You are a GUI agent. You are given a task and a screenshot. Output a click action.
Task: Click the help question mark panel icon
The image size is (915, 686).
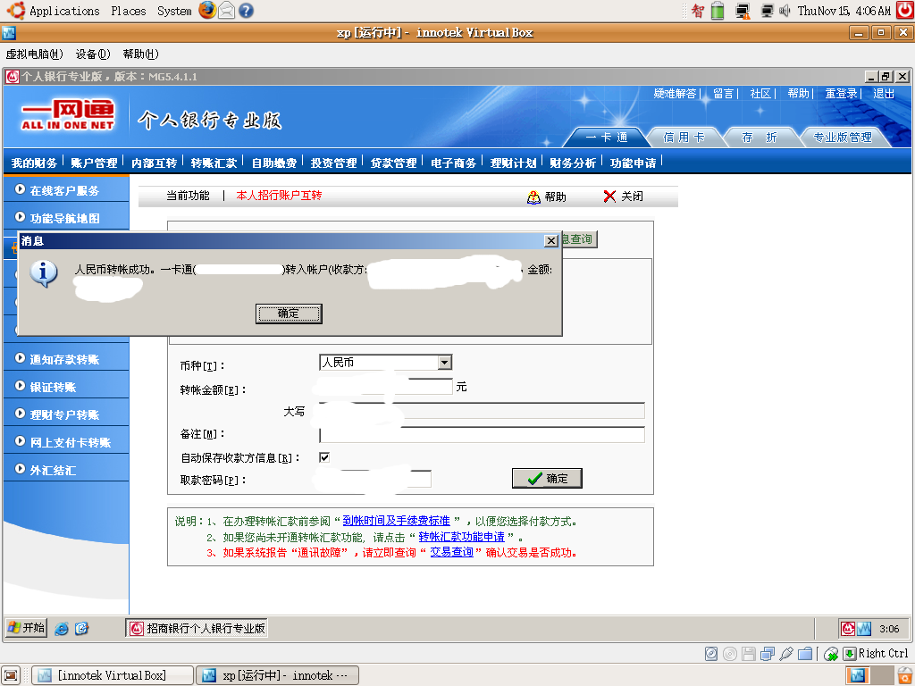(247, 11)
